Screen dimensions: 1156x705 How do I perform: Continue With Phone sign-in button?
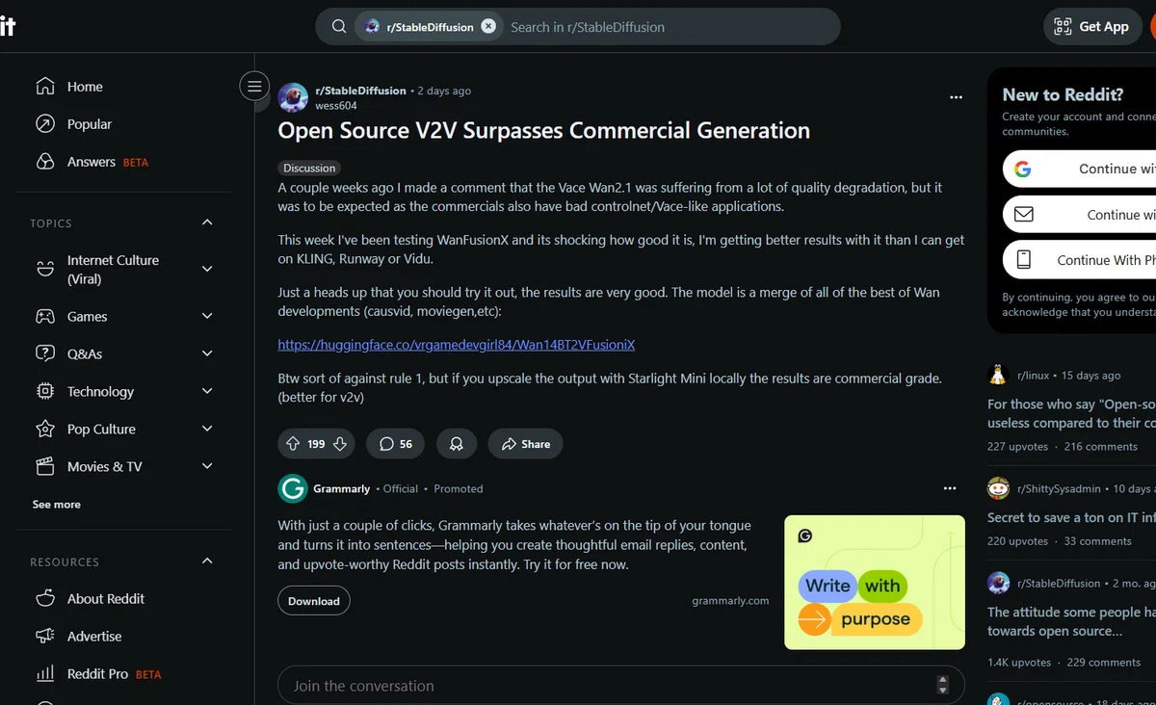[1079, 260]
